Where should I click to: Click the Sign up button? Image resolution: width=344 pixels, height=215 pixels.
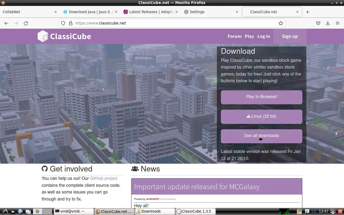click(290, 36)
